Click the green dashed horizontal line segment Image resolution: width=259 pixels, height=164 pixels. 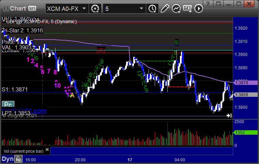154,61
